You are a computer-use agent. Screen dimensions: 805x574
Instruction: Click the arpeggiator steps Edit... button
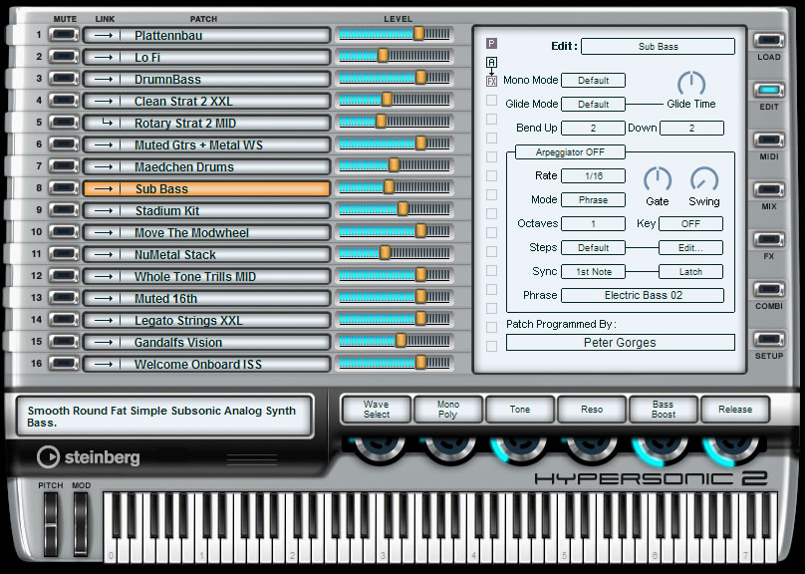pyautogui.click(x=690, y=247)
